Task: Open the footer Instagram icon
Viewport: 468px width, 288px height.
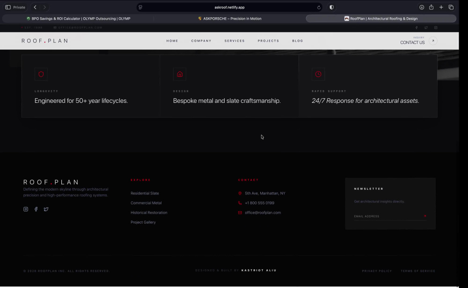Action: [26, 209]
